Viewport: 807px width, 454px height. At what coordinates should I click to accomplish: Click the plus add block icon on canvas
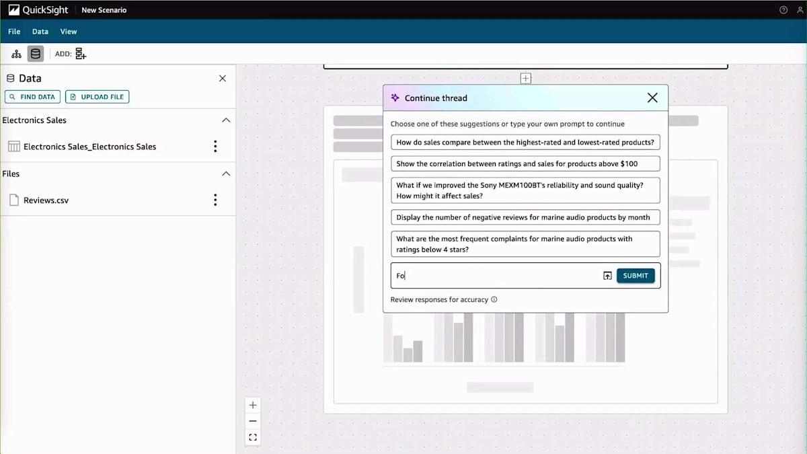(526, 79)
